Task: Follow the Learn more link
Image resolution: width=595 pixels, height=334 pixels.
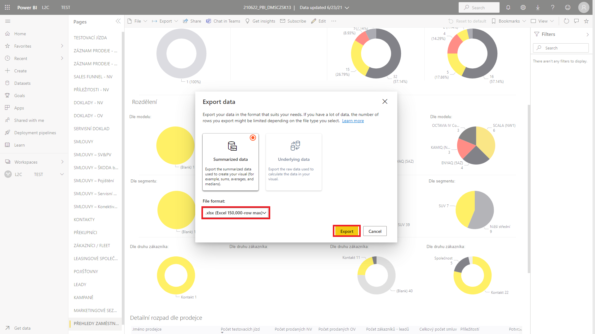Action: point(353,121)
